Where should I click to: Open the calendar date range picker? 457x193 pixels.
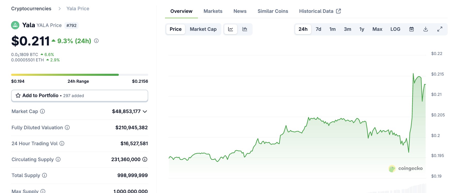pyautogui.click(x=412, y=29)
